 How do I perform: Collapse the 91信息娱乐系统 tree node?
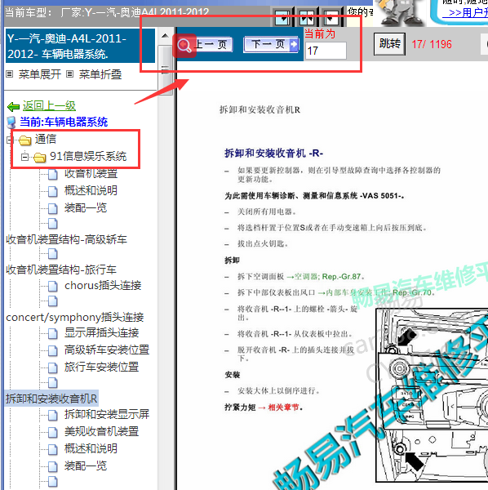(25, 157)
